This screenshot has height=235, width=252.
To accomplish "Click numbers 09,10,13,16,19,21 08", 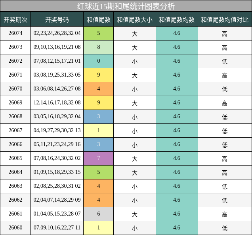I will pyautogui.click(x=57, y=47).
